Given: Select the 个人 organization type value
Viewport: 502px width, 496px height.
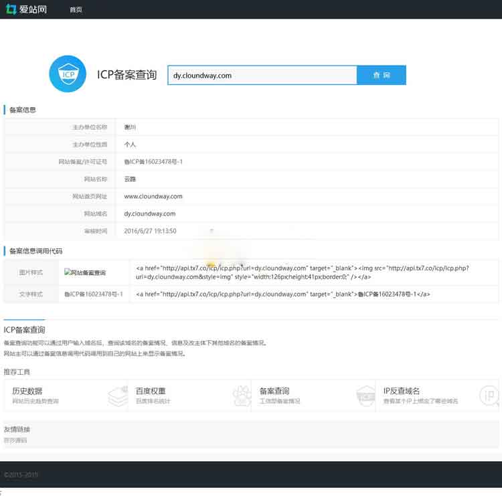Looking at the screenshot, I should pos(130,145).
